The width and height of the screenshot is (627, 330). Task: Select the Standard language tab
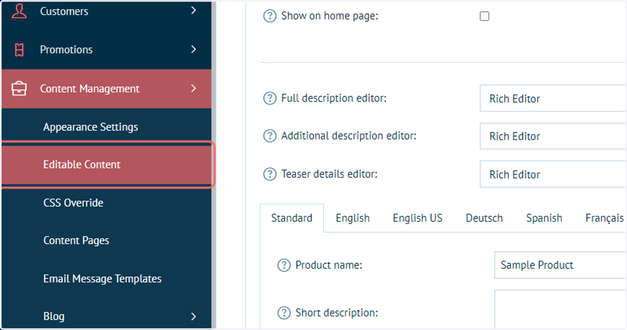(x=292, y=218)
